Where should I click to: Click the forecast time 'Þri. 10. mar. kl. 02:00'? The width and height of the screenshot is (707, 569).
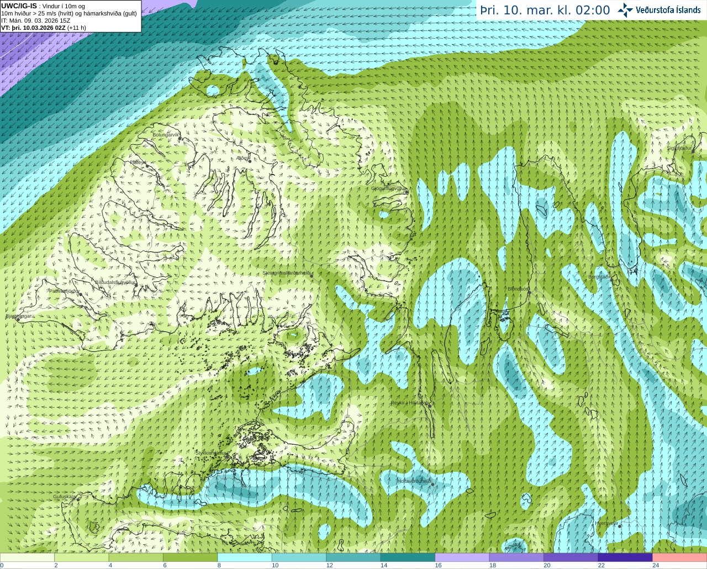pos(545,10)
